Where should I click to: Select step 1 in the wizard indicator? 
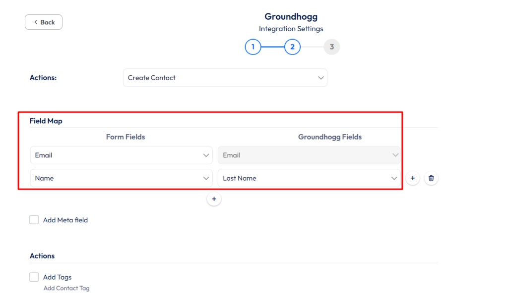[x=253, y=47]
